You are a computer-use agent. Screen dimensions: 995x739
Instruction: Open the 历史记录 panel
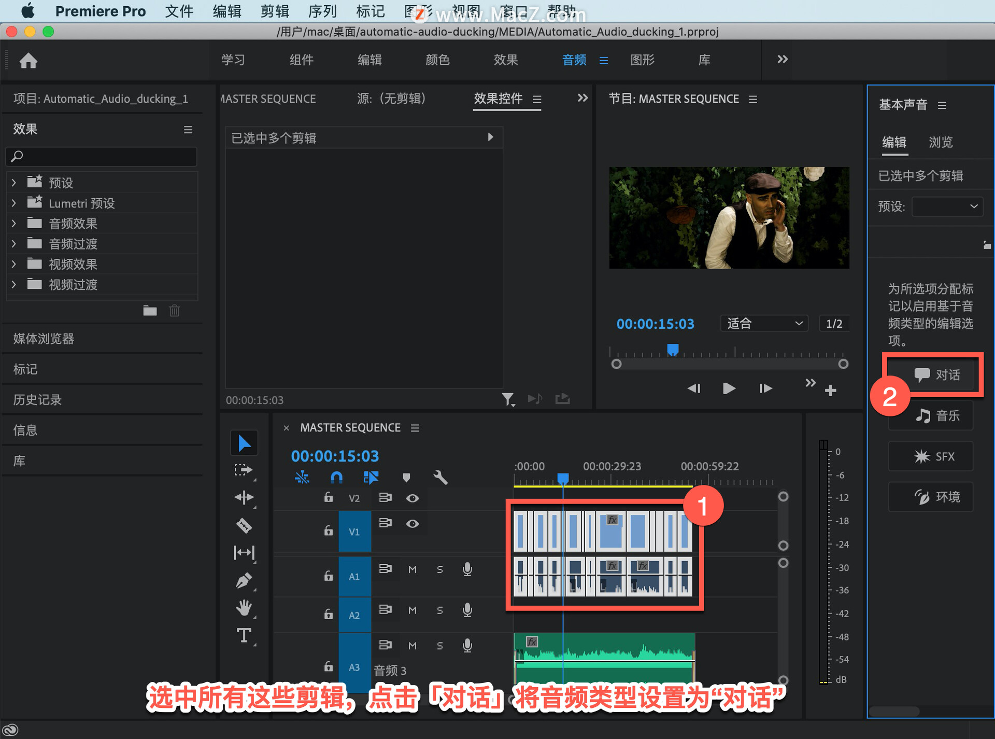pos(37,400)
